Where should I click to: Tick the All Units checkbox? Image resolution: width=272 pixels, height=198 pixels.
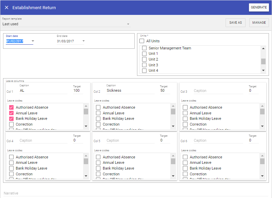point(142,41)
